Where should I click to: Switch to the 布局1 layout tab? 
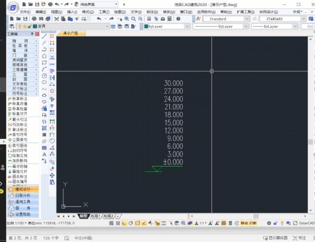95,216
